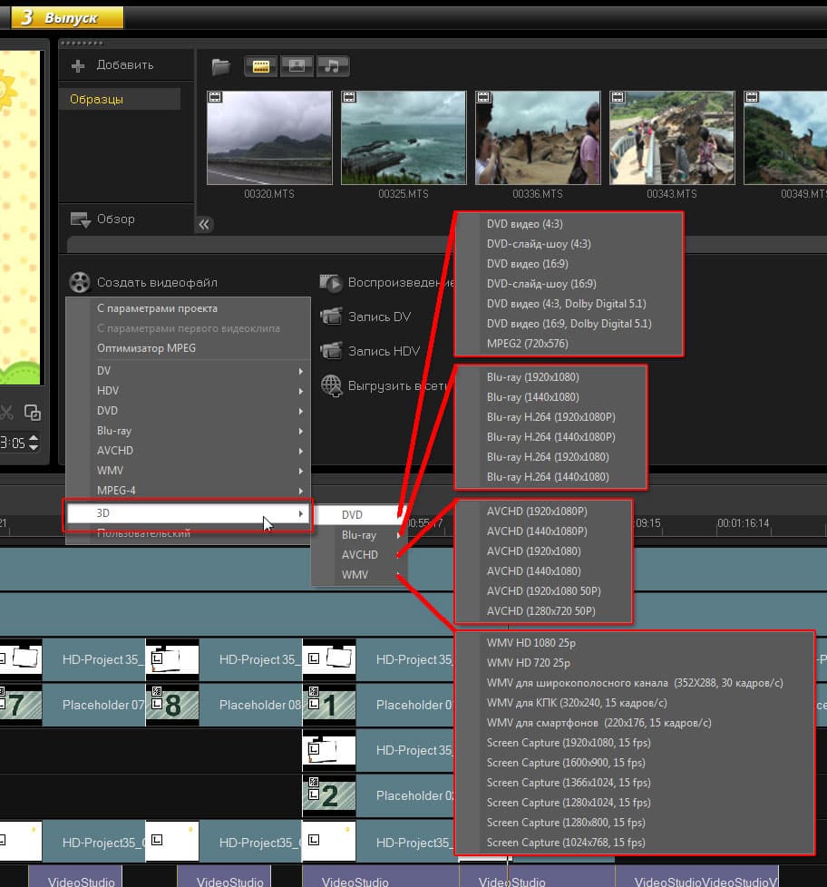Screen dimensions: 827x887
Task: Click the Запись HDV camcorder icon
Action: click(x=332, y=351)
